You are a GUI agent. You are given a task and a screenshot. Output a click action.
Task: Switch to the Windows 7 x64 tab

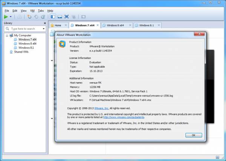(85, 26)
